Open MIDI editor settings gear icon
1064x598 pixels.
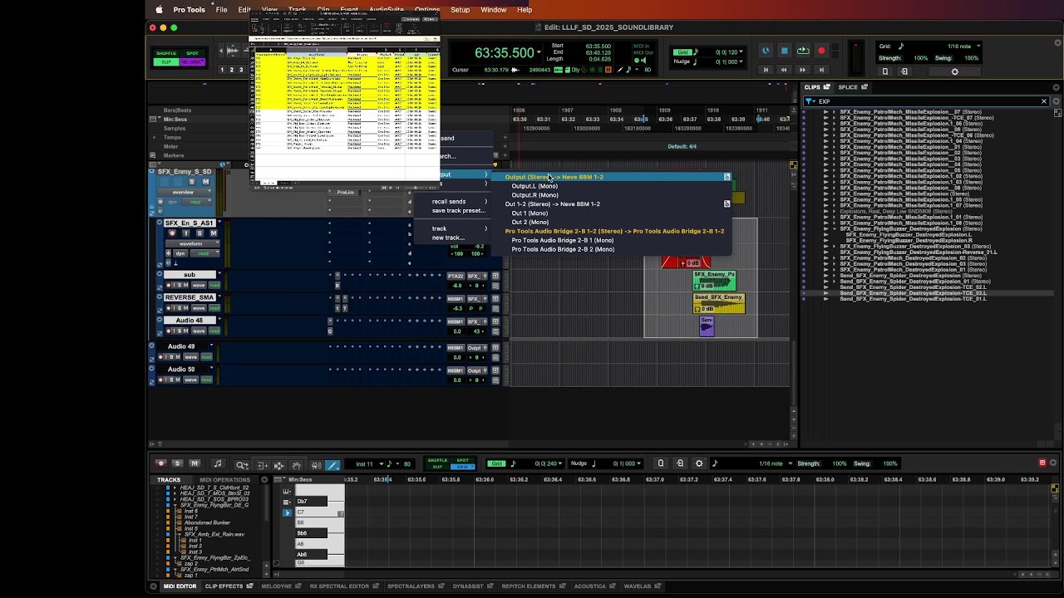tap(699, 463)
